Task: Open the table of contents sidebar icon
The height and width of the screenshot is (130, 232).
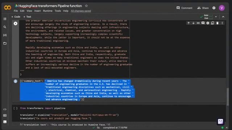Action: pos(5,19)
